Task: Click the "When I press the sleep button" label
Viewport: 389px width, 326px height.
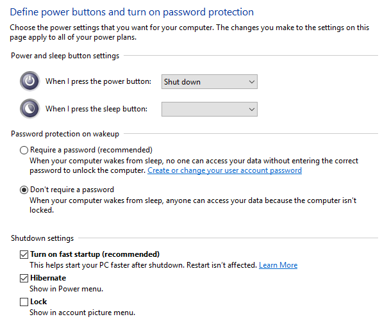Action: coord(96,109)
